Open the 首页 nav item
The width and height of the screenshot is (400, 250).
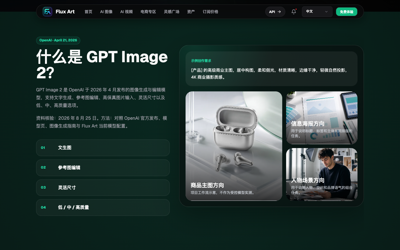click(x=88, y=12)
